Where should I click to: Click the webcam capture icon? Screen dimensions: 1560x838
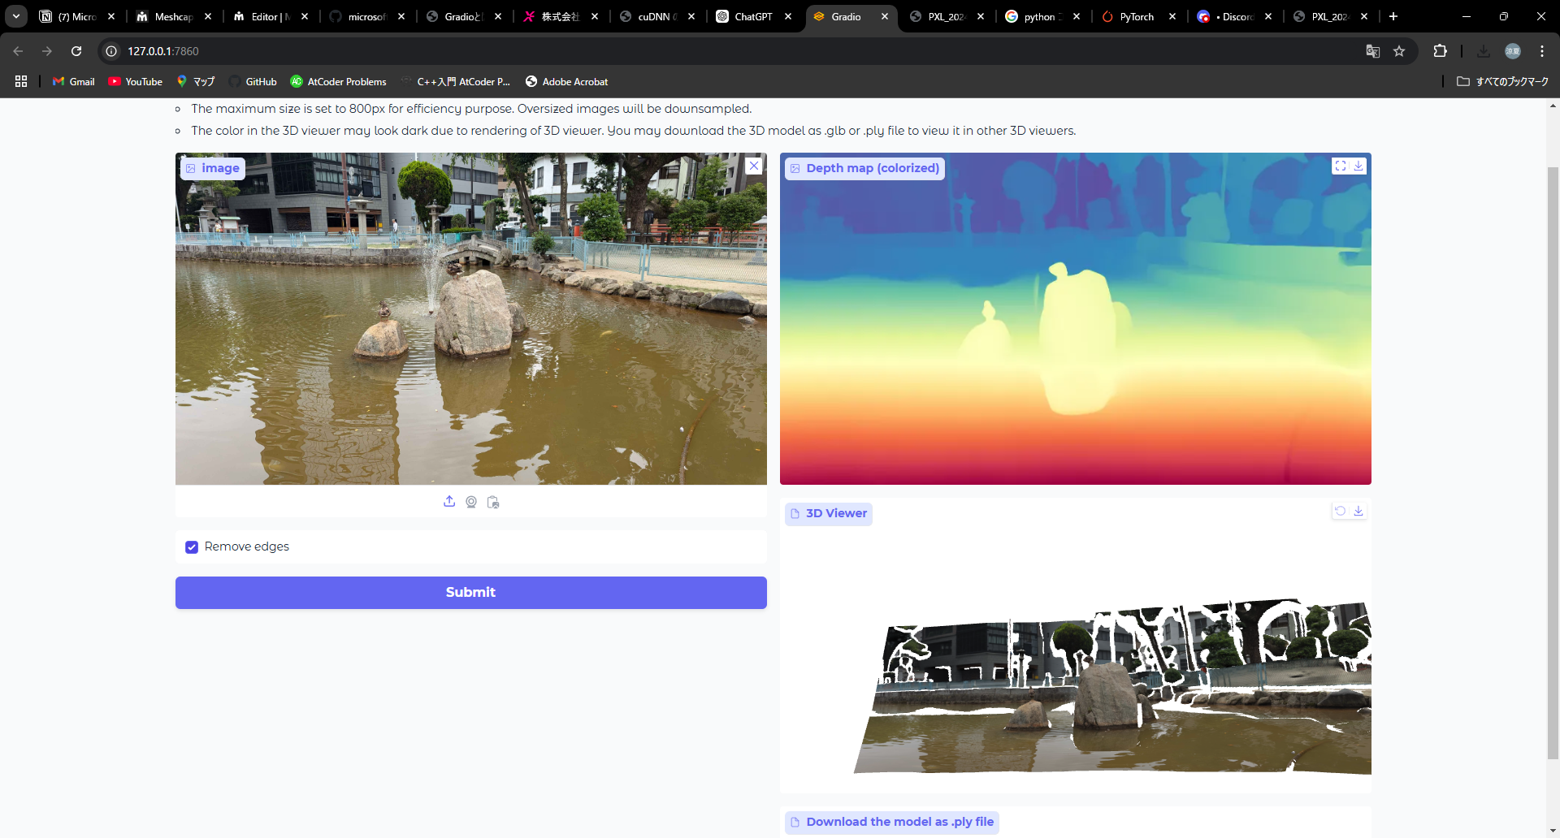(471, 502)
